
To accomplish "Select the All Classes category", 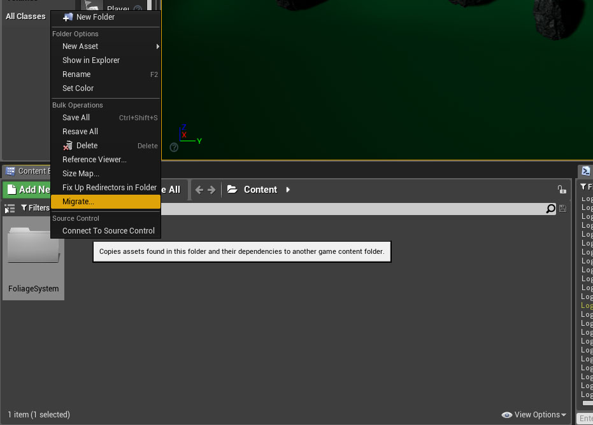I will 25,17.
